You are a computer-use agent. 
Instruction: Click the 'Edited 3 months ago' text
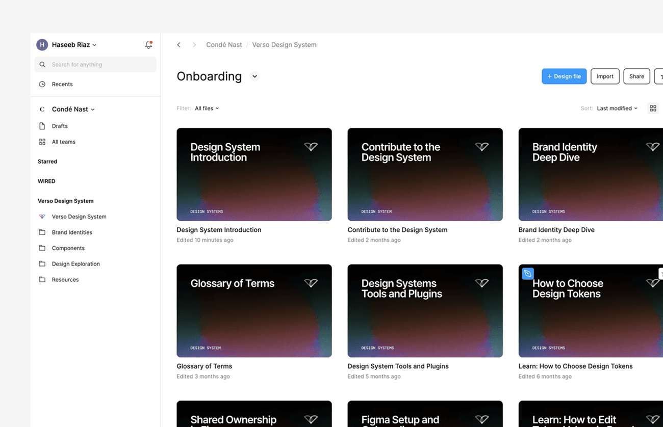coord(203,377)
